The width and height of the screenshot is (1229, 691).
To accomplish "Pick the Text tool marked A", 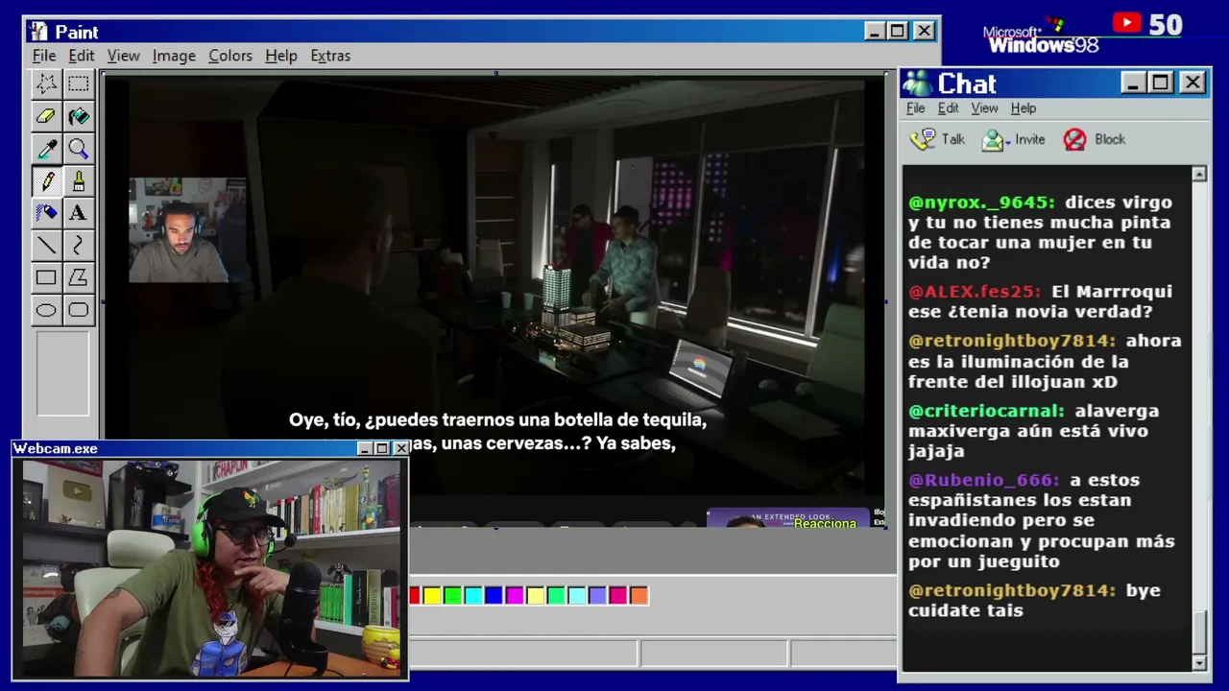I will point(79,213).
